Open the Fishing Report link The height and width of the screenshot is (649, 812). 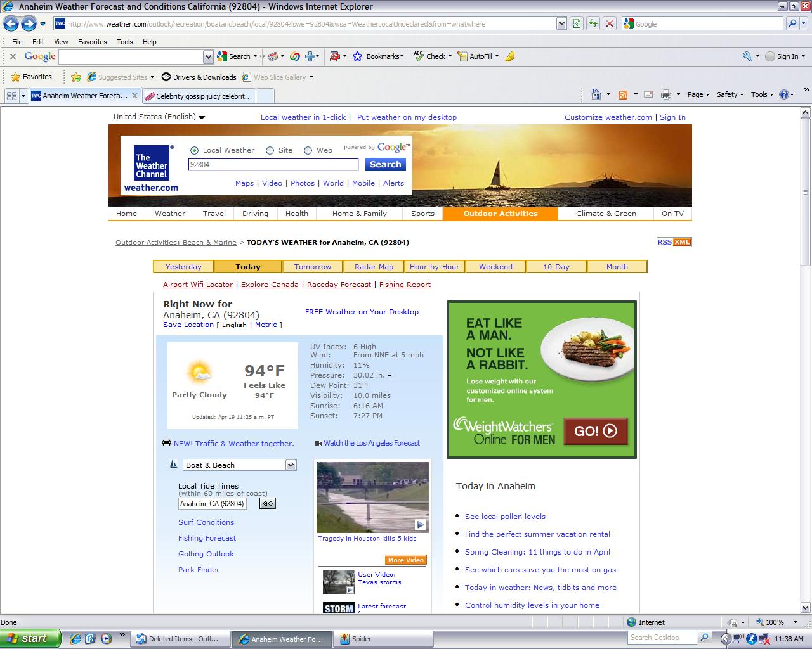coord(405,285)
